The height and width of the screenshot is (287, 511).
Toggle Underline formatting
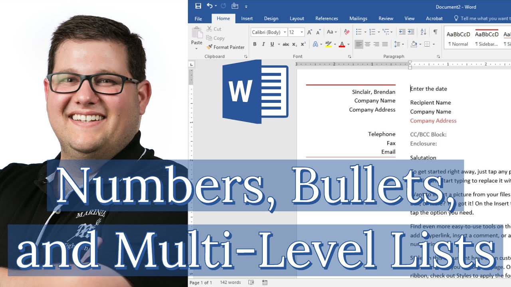272,44
